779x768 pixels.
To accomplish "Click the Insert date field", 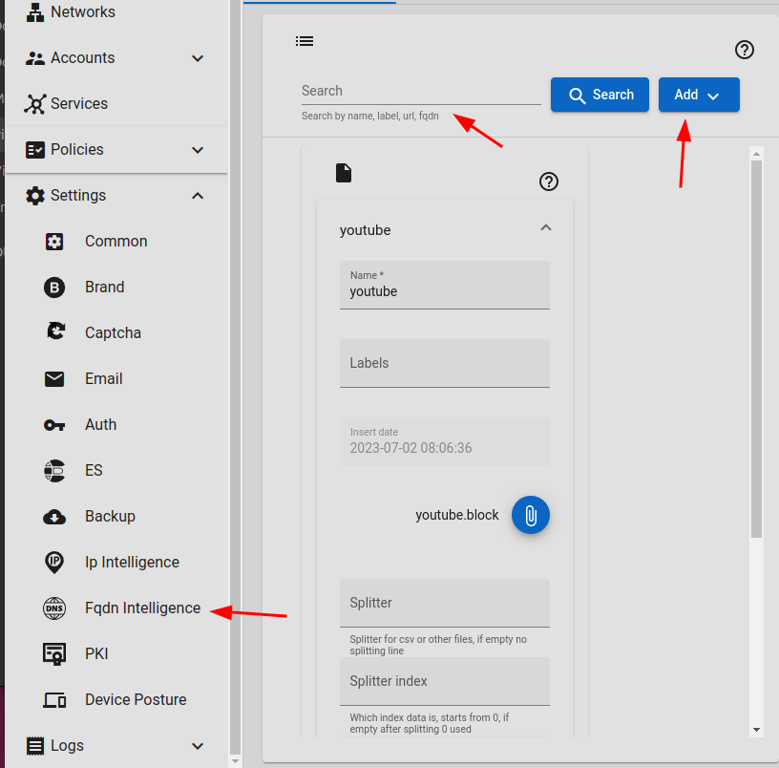I will 444,442.
